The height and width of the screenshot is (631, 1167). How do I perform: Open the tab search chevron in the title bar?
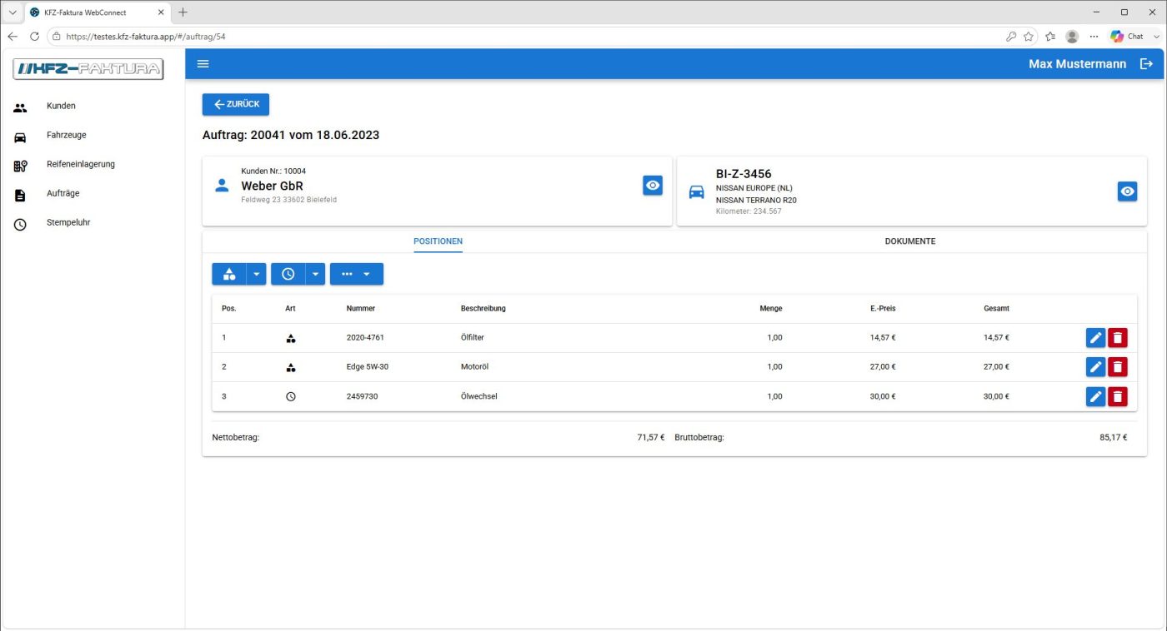13,12
